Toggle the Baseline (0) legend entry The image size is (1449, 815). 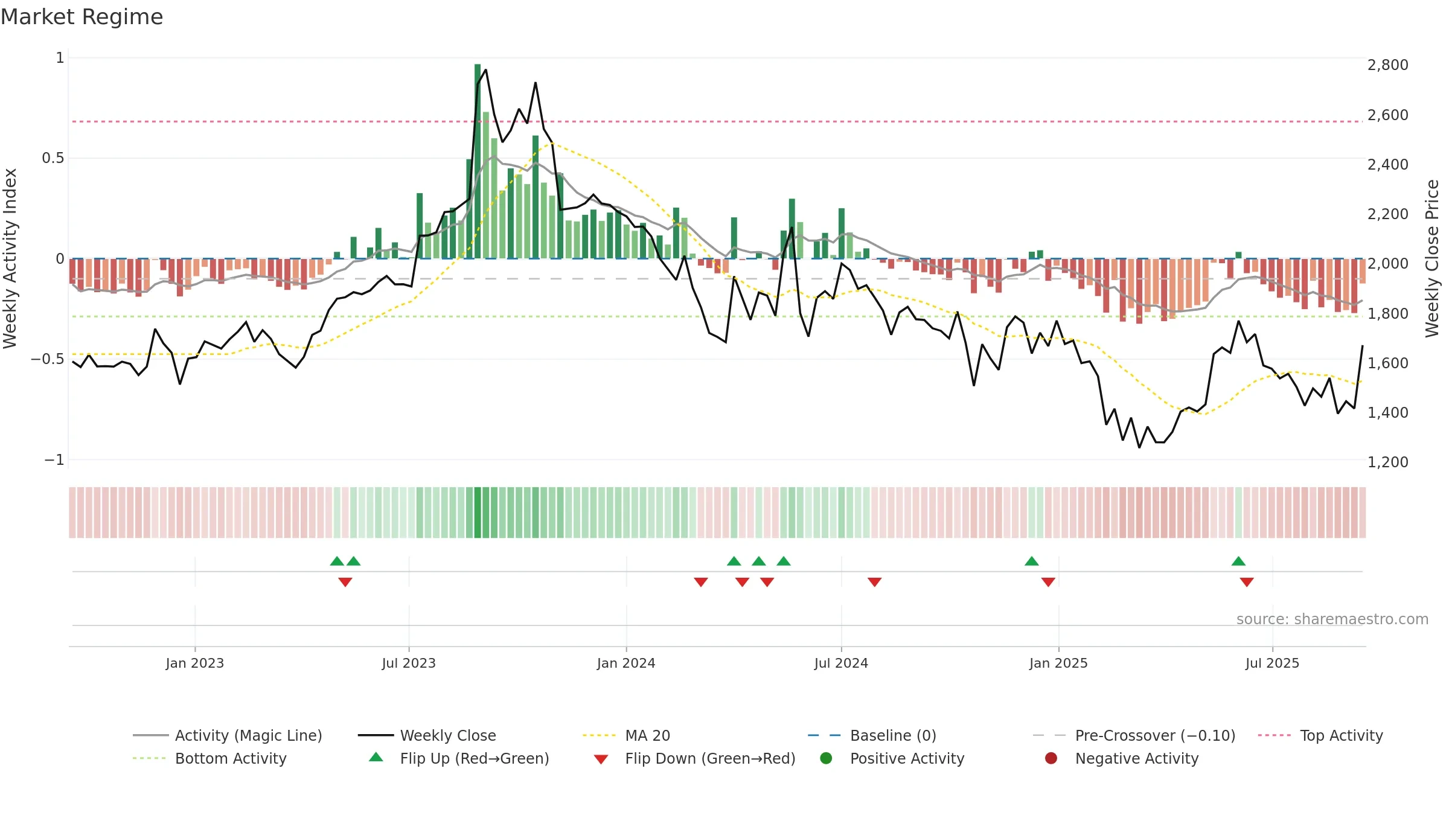pyautogui.click(x=872, y=735)
